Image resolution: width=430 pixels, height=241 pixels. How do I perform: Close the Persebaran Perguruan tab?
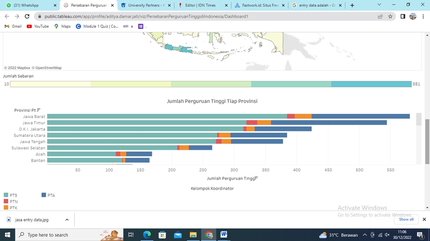click(112, 5)
